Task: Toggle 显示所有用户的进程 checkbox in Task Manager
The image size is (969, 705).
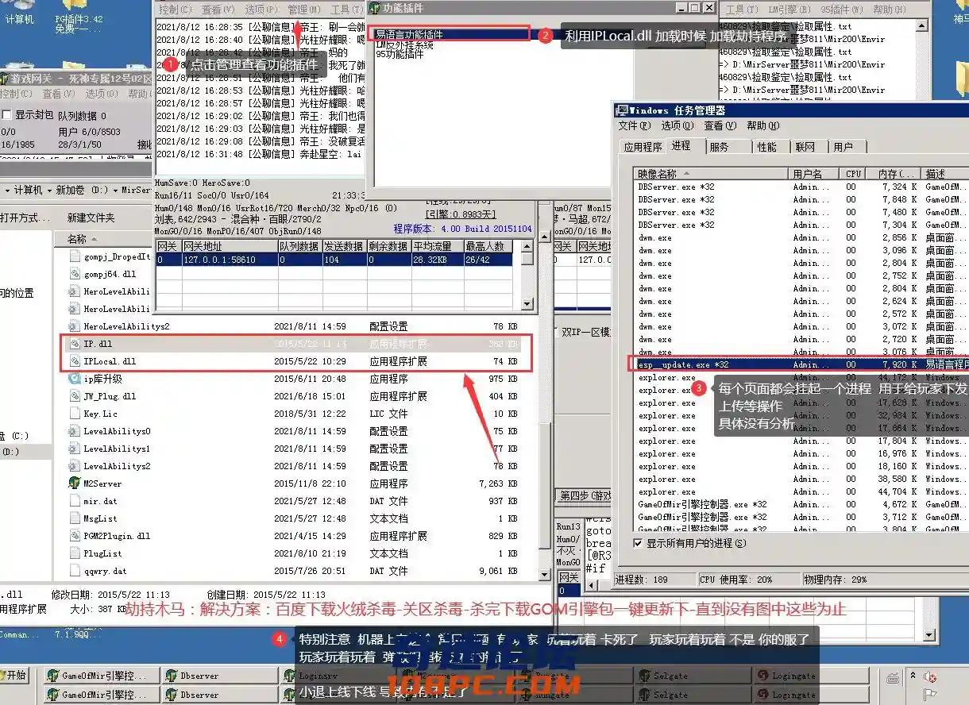Action: click(639, 543)
